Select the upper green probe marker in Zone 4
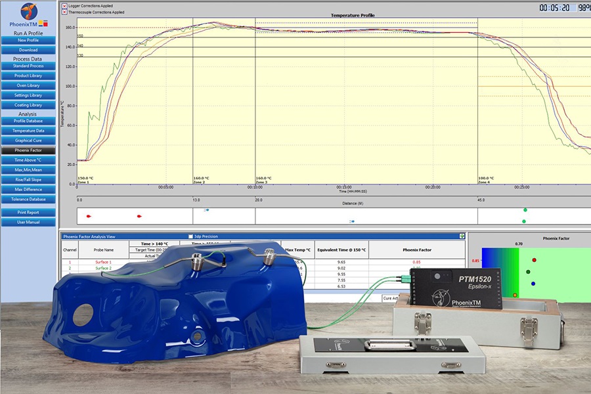591x394 pixels. tap(525, 209)
